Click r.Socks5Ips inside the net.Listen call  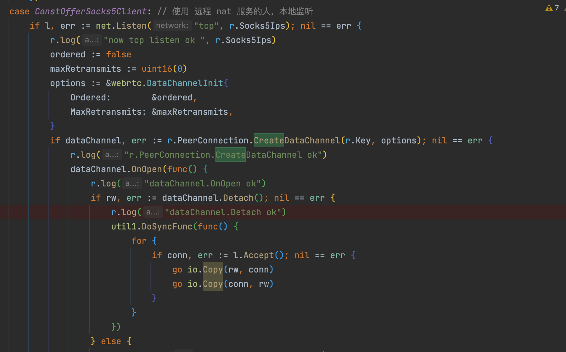coord(258,25)
